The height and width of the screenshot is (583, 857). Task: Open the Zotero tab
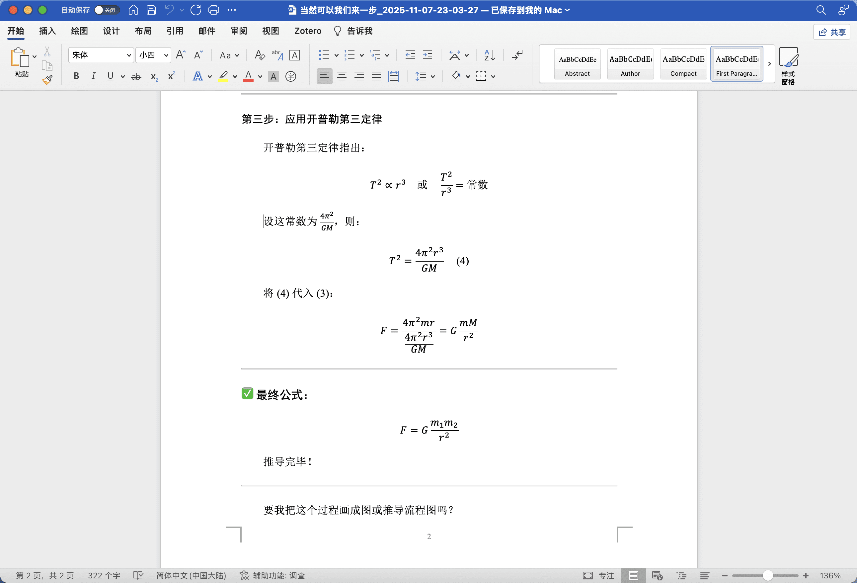(x=308, y=31)
